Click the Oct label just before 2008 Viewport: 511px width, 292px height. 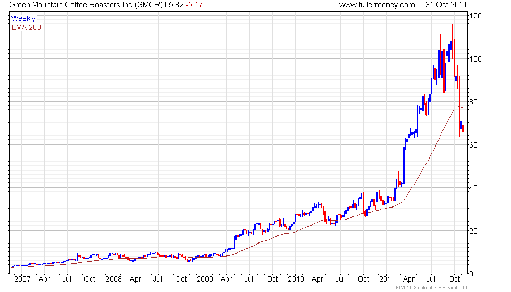point(90,279)
